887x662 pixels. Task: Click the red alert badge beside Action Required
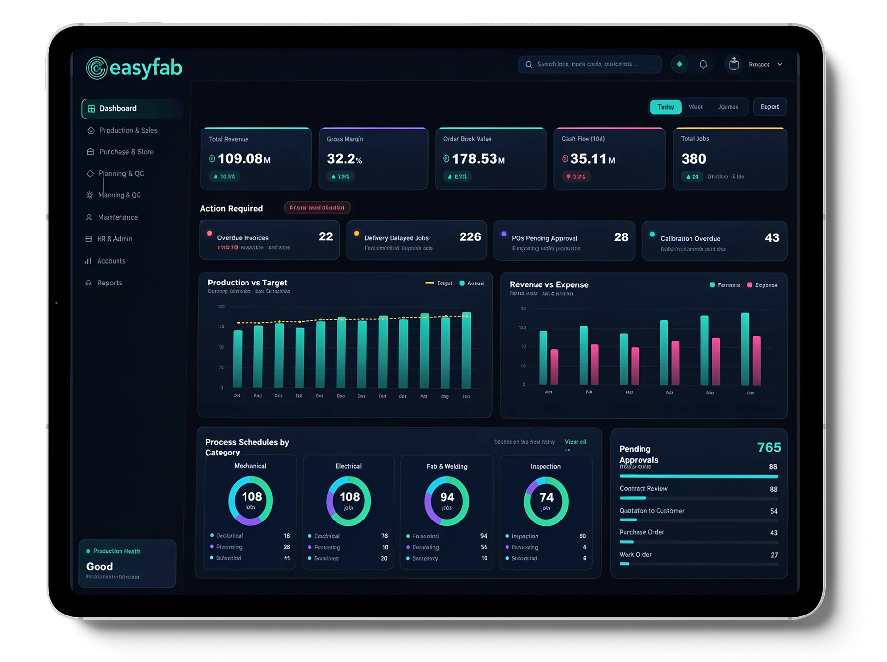pos(317,208)
